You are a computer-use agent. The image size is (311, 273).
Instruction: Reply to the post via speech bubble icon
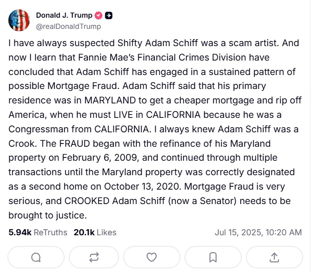(35, 257)
